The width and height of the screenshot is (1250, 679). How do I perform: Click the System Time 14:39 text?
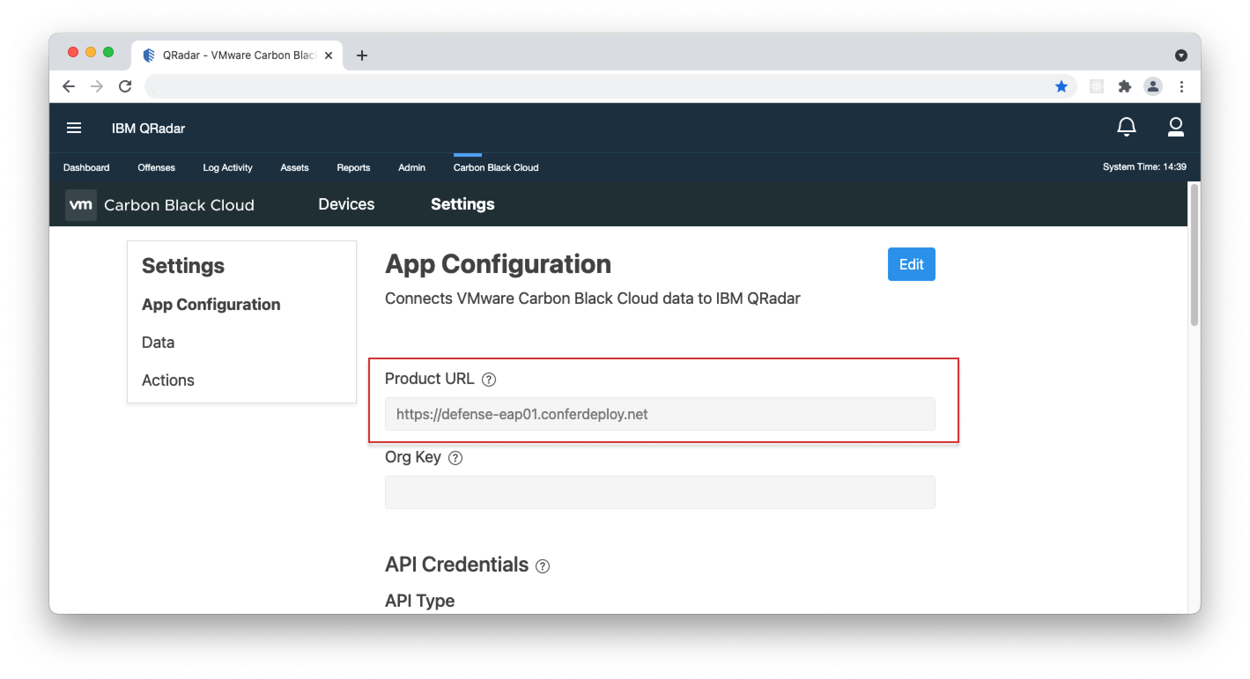pos(1144,167)
